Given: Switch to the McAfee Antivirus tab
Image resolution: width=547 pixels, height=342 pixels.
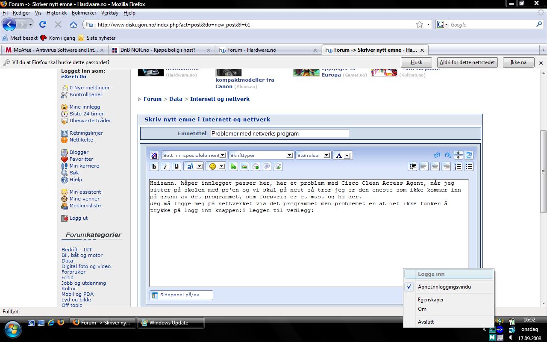Looking at the screenshot, I should 54,50.
